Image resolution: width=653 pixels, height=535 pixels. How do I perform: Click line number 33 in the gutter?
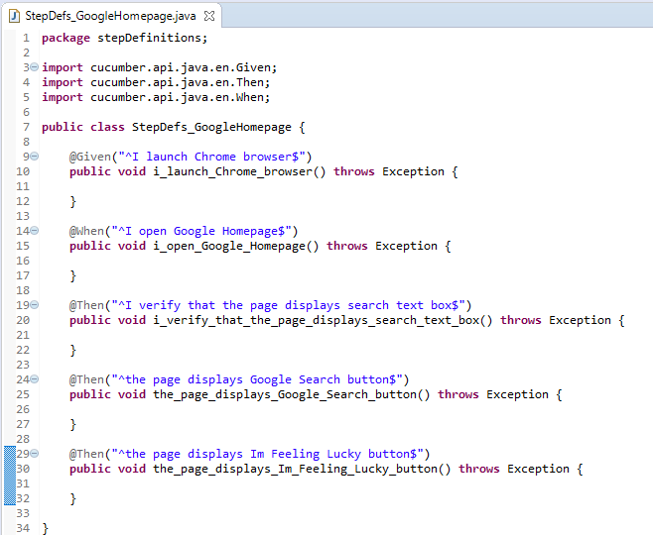click(x=23, y=513)
